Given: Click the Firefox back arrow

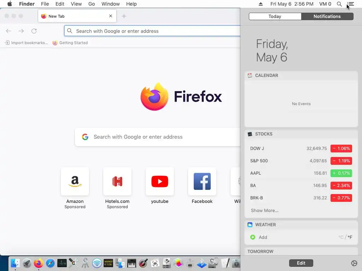Looking at the screenshot, I should (x=8, y=31).
